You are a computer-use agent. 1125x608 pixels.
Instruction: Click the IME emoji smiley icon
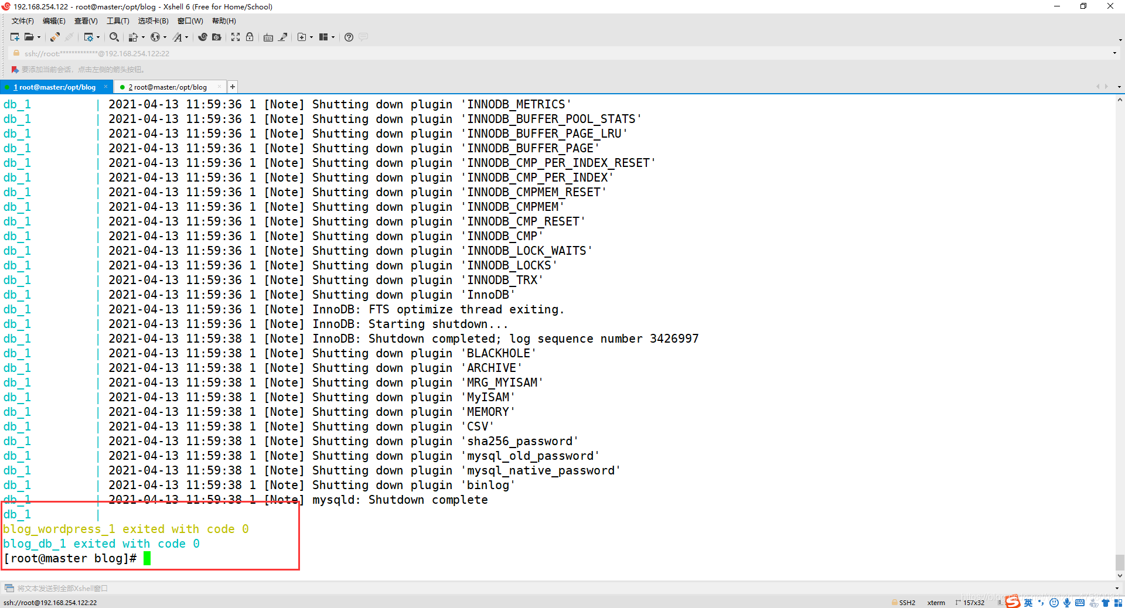1054,603
